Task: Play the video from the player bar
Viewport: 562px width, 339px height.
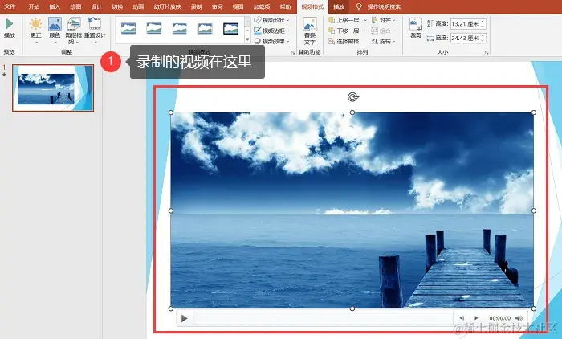Action: point(184,318)
